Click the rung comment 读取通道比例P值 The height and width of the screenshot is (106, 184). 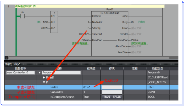click(x=25, y=6)
